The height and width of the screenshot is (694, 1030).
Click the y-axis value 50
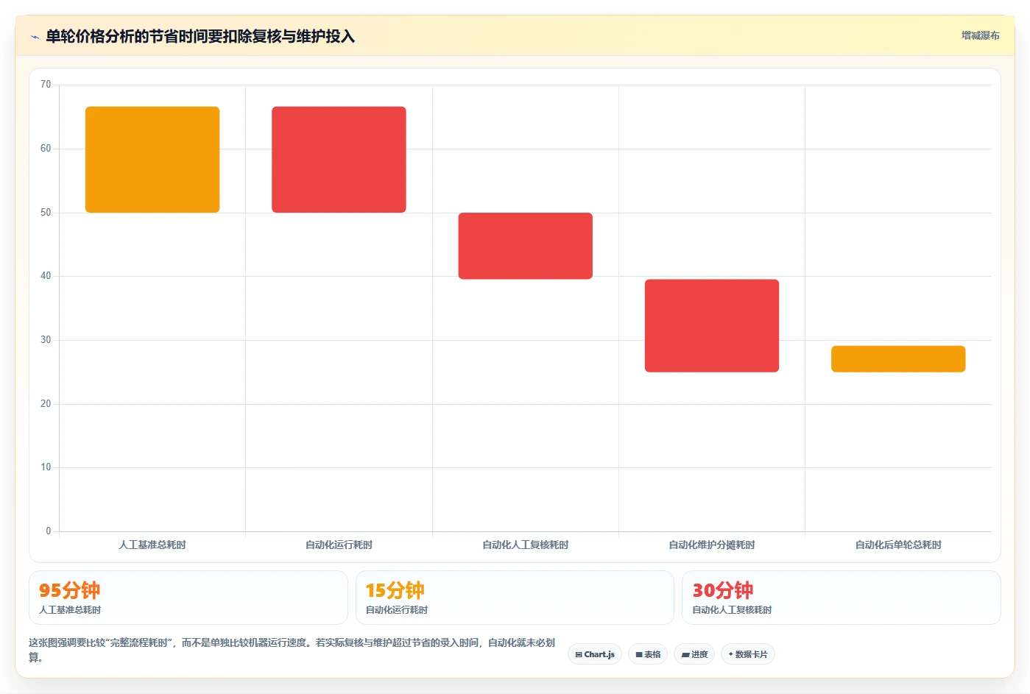[46, 213]
